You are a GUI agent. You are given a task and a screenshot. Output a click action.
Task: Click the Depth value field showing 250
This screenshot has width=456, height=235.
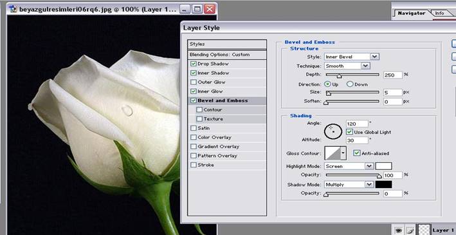tap(392, 75)
